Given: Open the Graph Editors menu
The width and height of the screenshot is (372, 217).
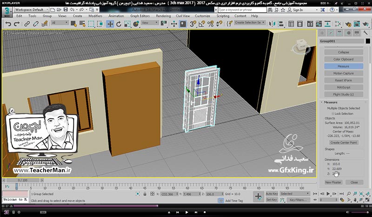Looking at the screenshot, I should [x=140, y=16].
